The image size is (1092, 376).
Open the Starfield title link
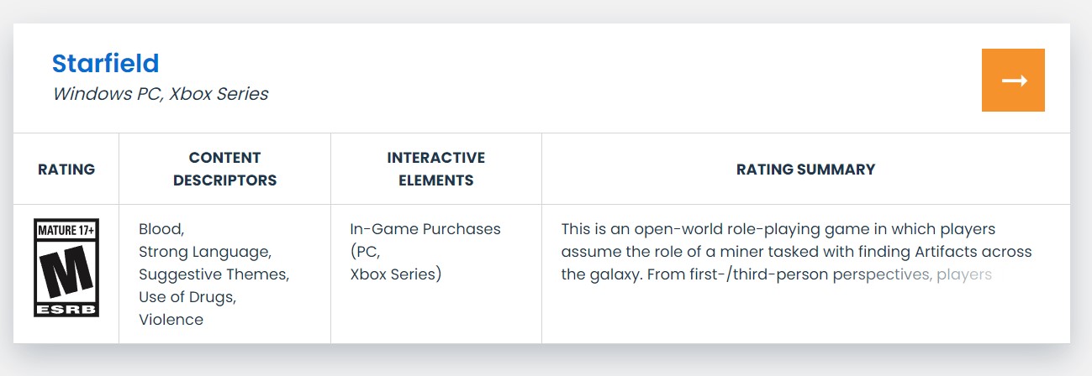(105, 63)
